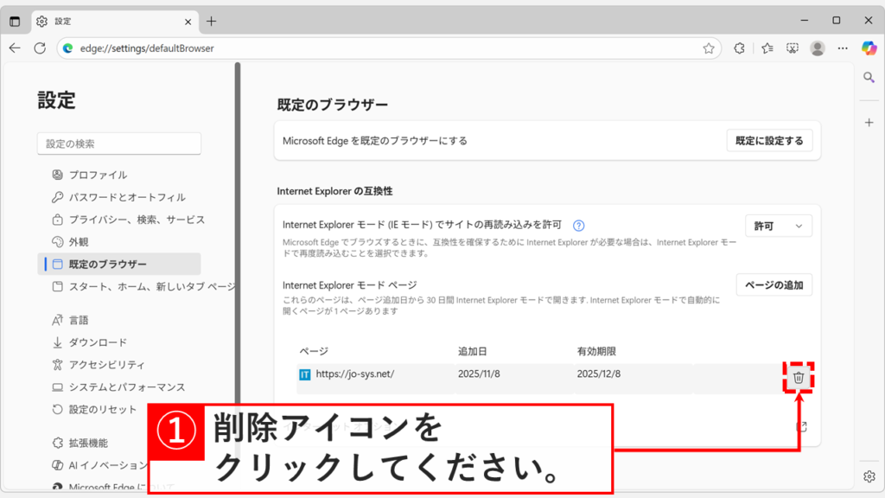885x498 pixels.
Task: Open the browser menu with three dots
Action: pos(843,48)
